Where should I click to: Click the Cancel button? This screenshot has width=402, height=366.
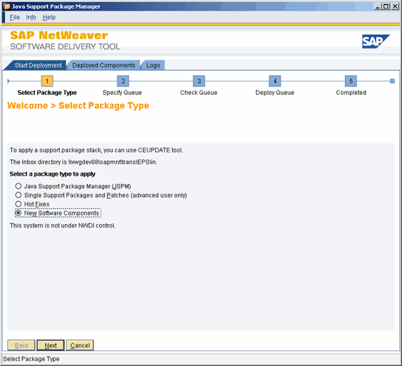pos(80,345)
